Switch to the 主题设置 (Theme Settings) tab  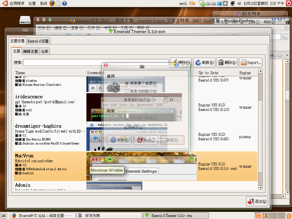click(x=17, y=41)
